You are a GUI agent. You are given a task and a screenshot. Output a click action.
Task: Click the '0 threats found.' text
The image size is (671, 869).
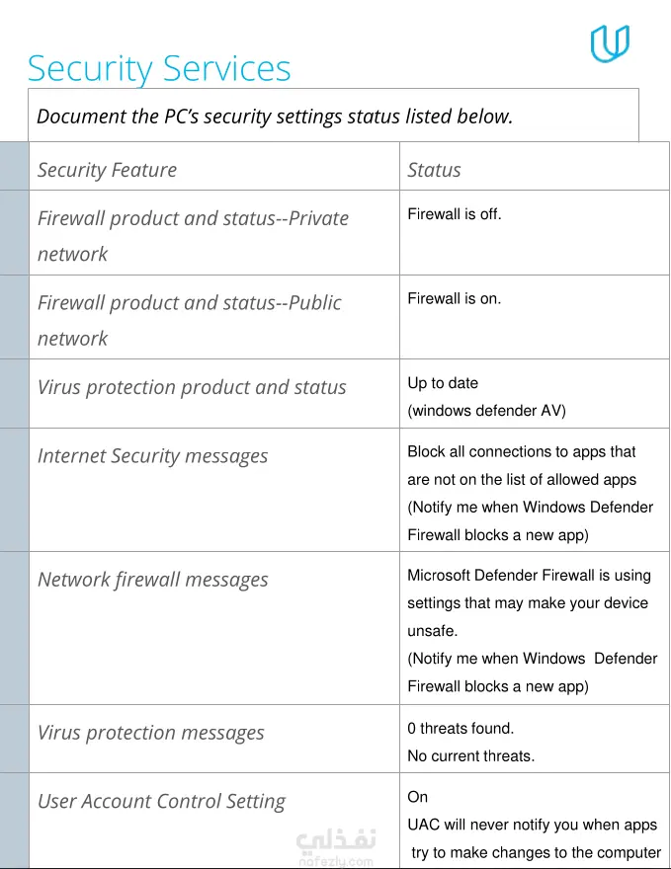pos(461,729)
